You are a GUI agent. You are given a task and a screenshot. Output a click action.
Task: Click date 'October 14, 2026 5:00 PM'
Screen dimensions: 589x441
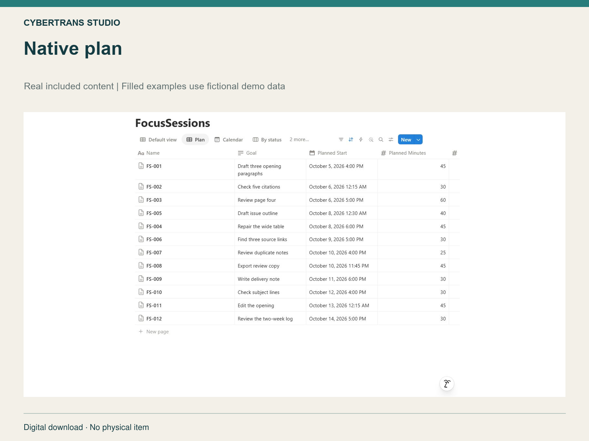click(338, 319)
